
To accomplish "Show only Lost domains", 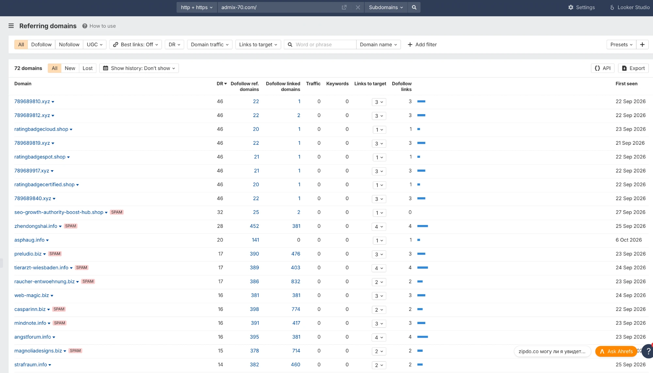I will [x=88, y=68].
